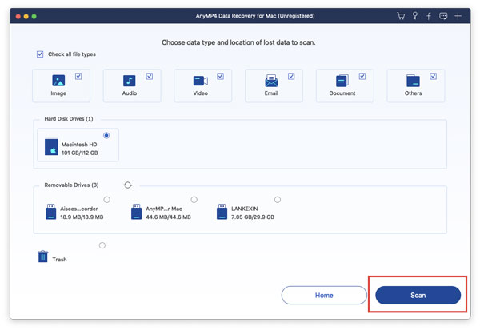Image resolution: width=480 pixels, height=330 pixels.
Task: Go back with the Home button
Action: (324, 295)
